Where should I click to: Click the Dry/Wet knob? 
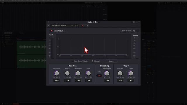point(120,73)
